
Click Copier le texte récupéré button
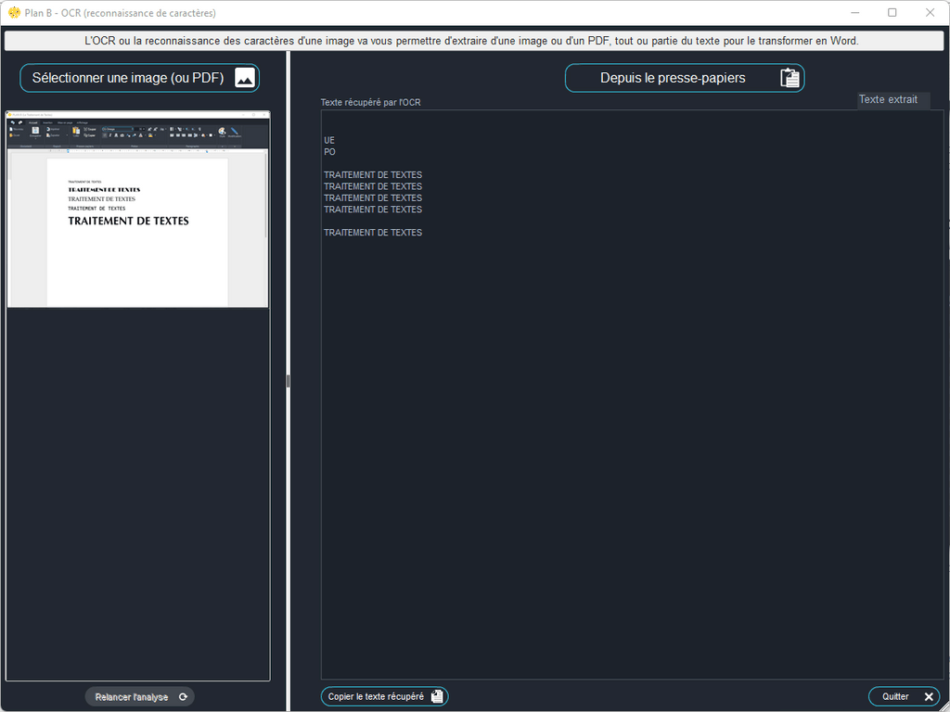click(385, 697)
